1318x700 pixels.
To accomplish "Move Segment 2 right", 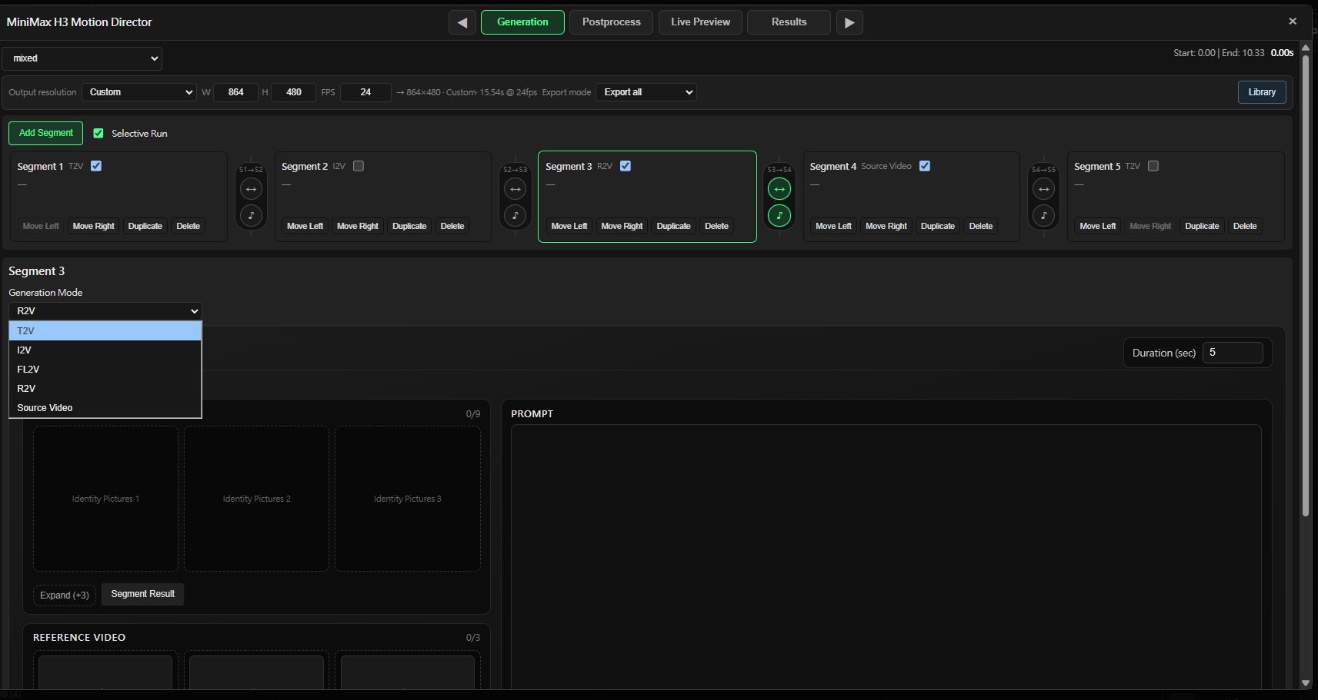I will coord(358,226).
